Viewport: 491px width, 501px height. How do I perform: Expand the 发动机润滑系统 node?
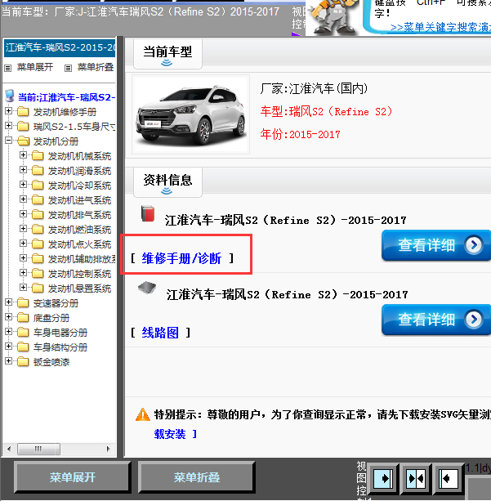pos(23,170)
